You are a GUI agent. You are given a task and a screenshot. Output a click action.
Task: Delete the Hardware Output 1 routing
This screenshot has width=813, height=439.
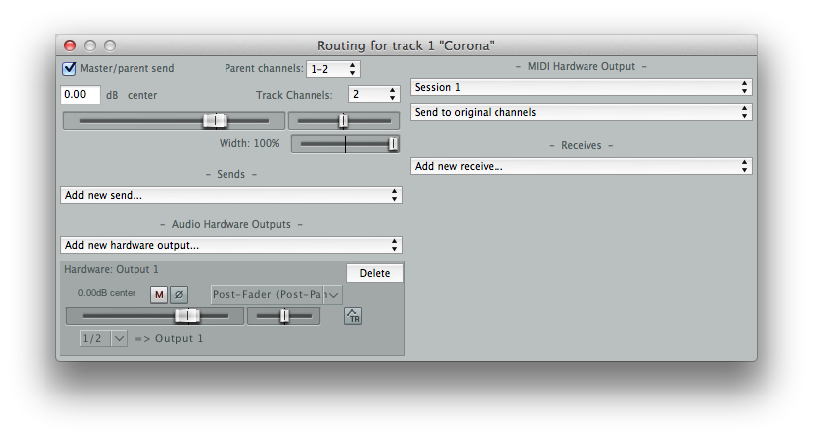pos(374,273)
